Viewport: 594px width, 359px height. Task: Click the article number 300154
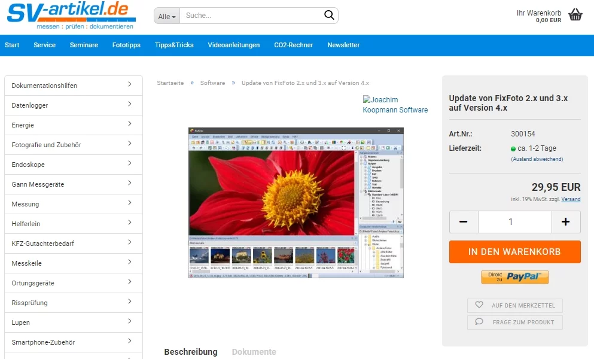tap(523, 133)
